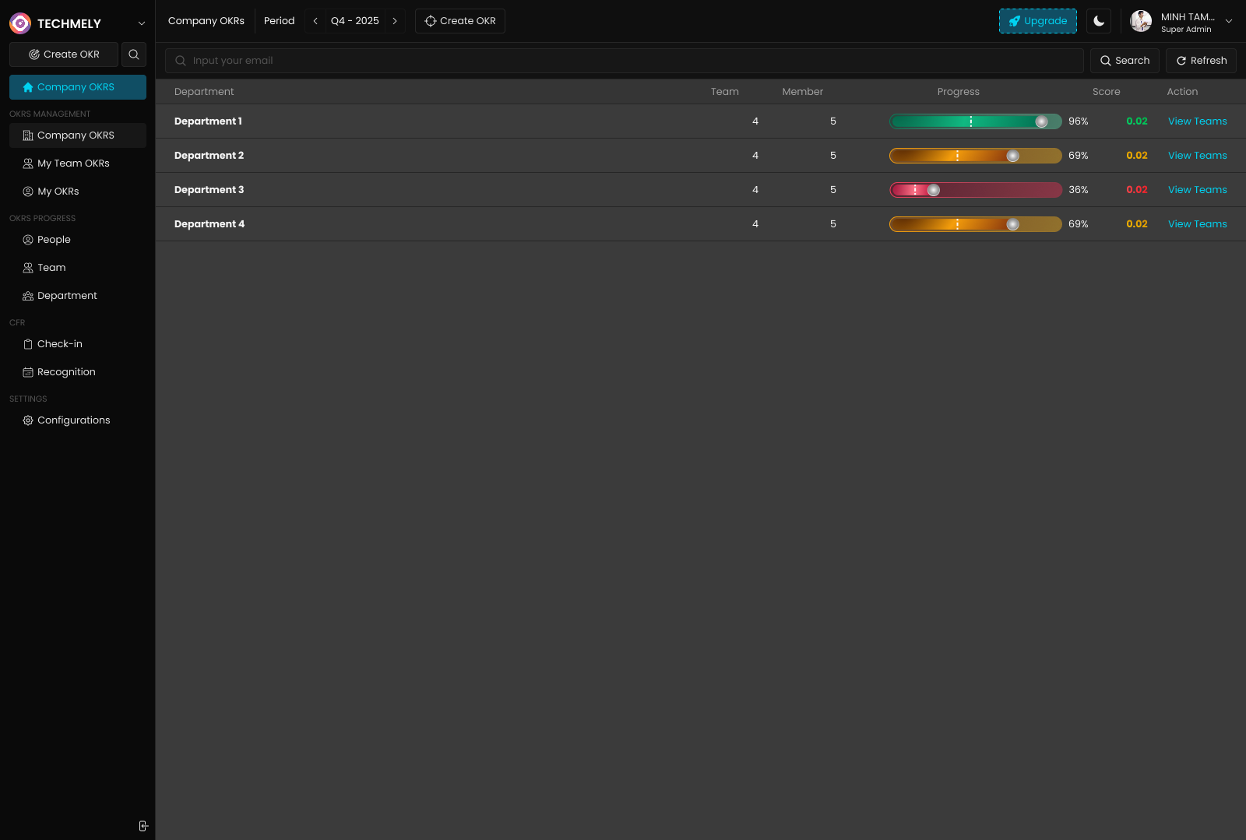Image resolution: width=1246 pixels, height=840 pixels.
Task: Open My Team OKRs in sidebar
Action: click(78, 163)
